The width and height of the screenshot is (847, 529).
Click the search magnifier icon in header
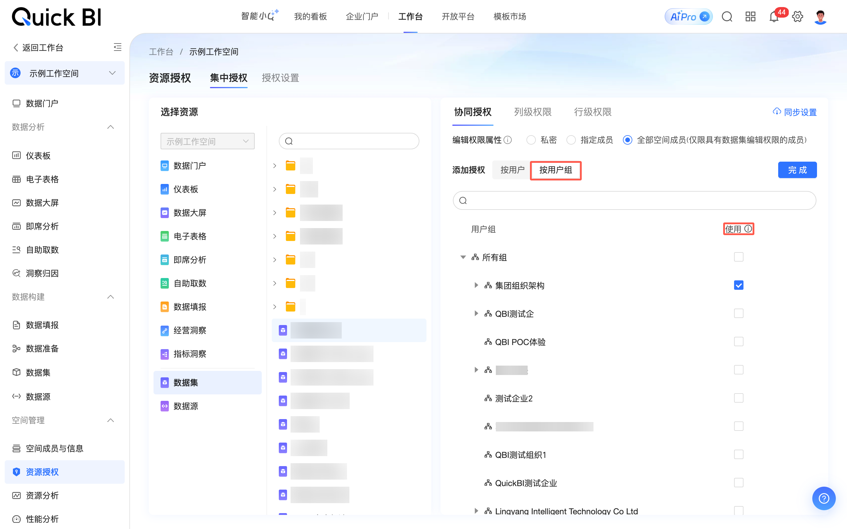(727, 16)
